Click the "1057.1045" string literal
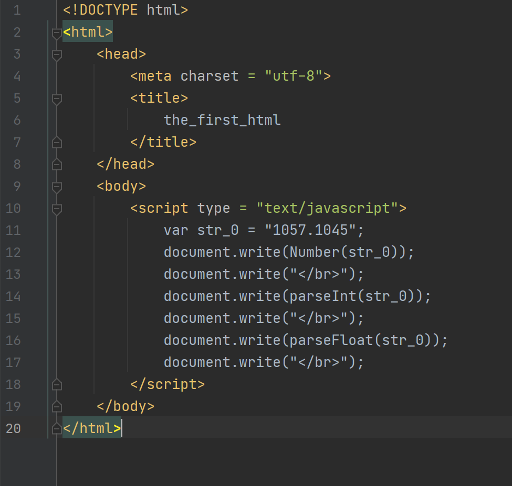 [x=310, y=231]
